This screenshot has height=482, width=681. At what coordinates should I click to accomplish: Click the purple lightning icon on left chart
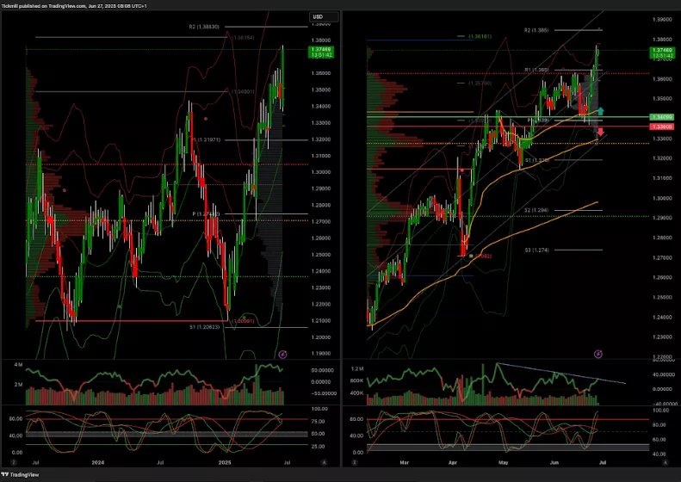click(282, 354)
